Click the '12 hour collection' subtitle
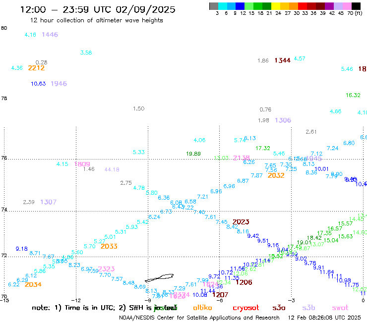Screen dimensions: 367x322 tap(96, 20)
